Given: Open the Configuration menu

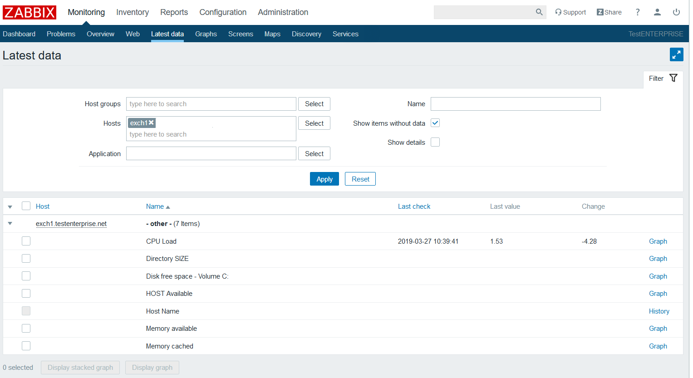Looking at the screenshot, I should point(223,12).
